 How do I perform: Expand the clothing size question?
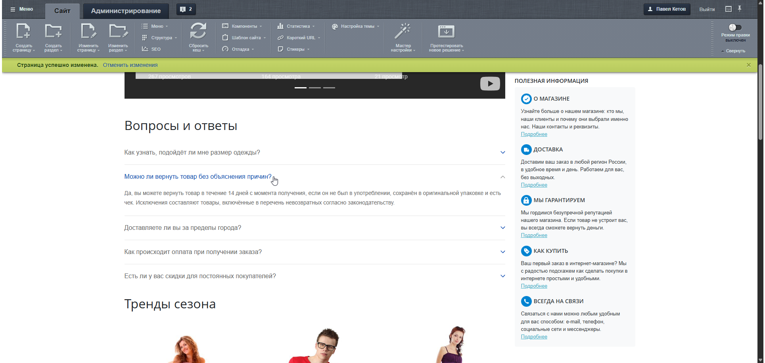click(x=502, y=153)
